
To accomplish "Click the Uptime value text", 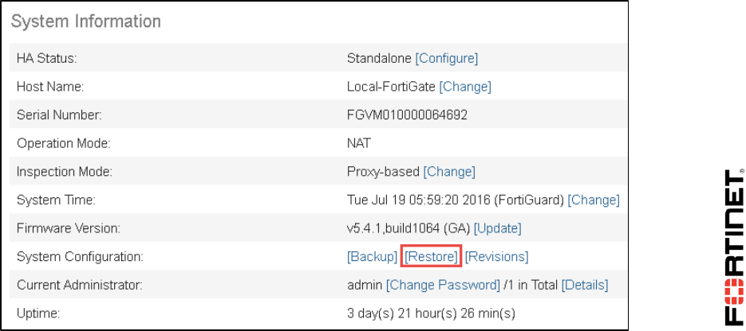I will point(431,313).
